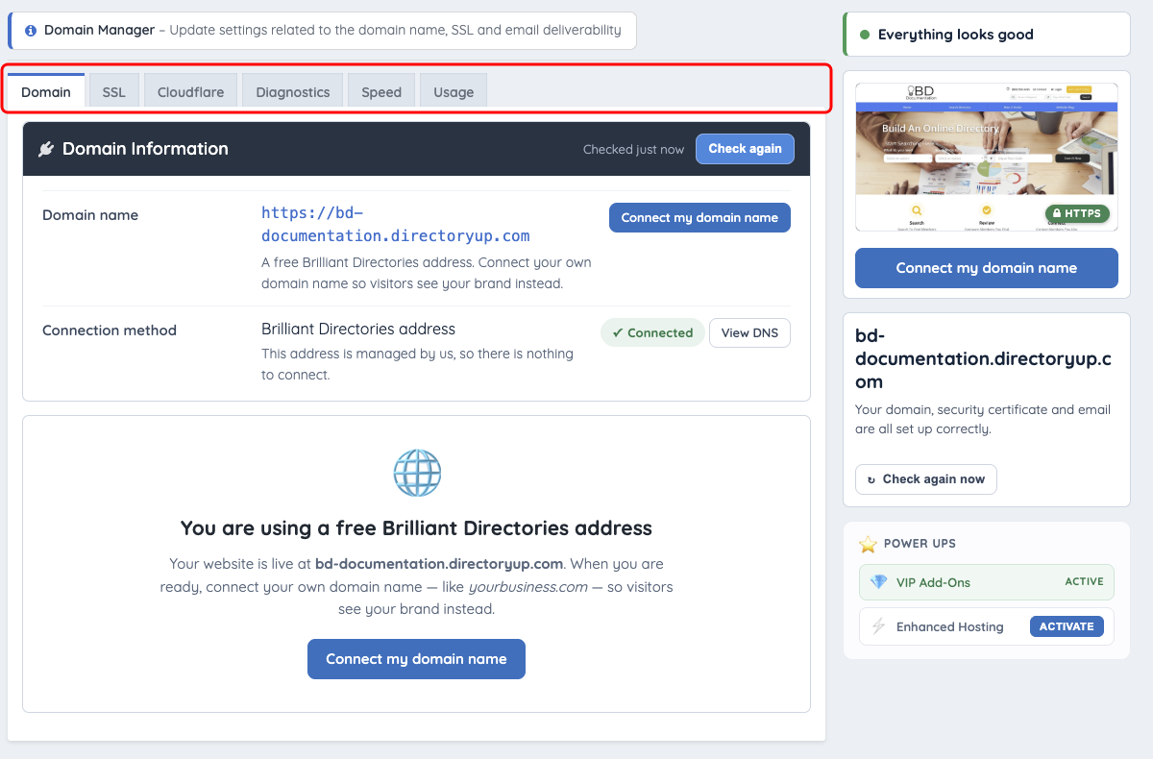Click the POWER UPS heading text

[920, 544]
